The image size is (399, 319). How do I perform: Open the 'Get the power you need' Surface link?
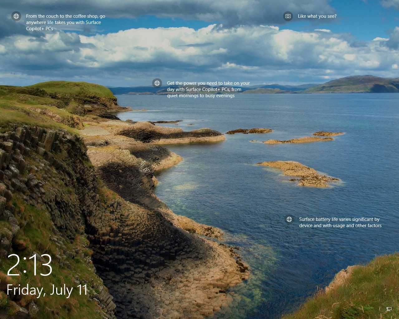(208, 89)
